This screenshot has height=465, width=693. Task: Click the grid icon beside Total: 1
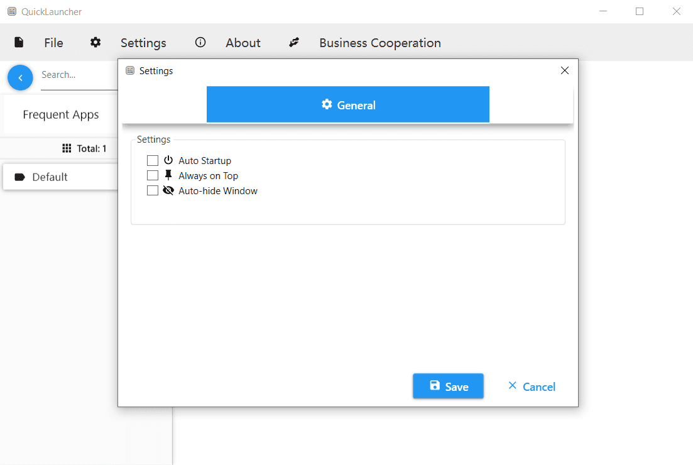click(67, 148)
